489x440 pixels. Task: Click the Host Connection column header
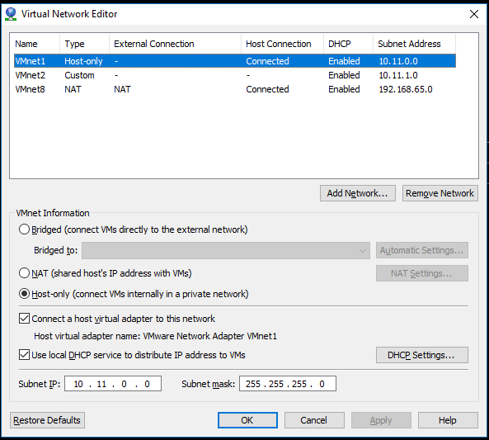click(x=282, y=44)
